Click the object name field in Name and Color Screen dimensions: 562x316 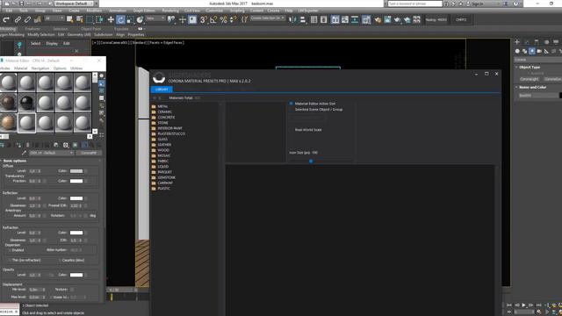tap(537, 96)
